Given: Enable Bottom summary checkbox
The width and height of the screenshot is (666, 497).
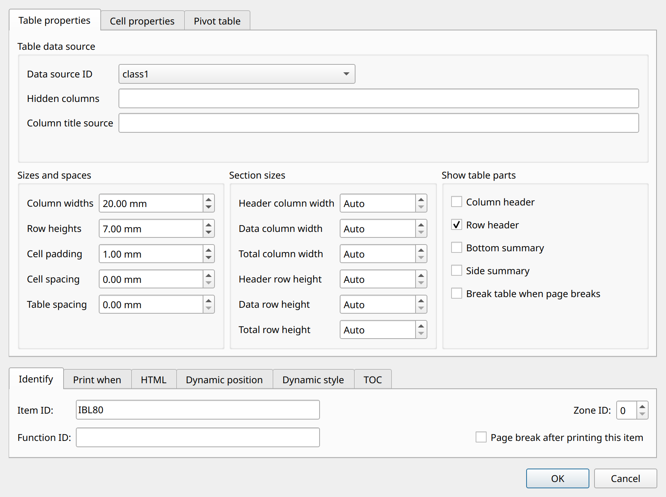Looking at the screenshot, I should point(457,248).
